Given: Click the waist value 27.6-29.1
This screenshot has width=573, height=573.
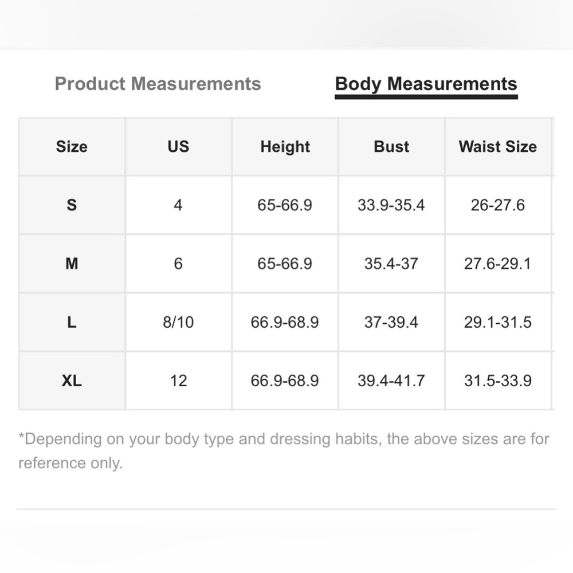Looking at the screenshot, I should 497,264.
